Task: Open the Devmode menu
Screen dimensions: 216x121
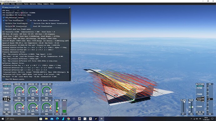Action: click(x=7, y=4)
